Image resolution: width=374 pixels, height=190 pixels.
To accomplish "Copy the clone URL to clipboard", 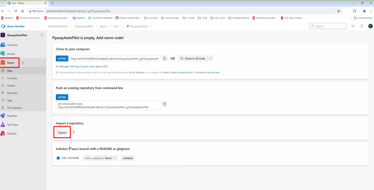I will point(164,59).
